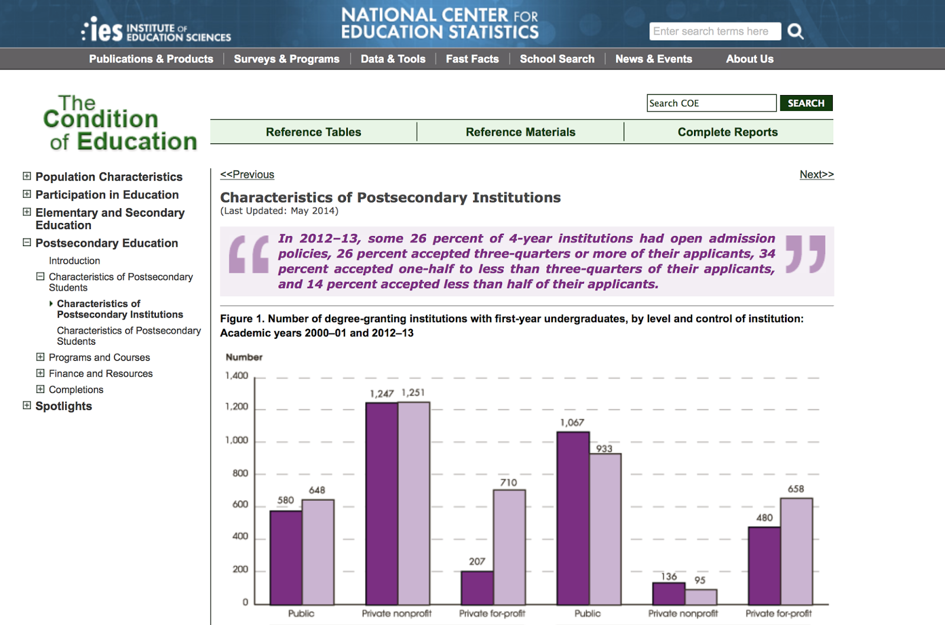Open the School Search menu

point(557,59)
